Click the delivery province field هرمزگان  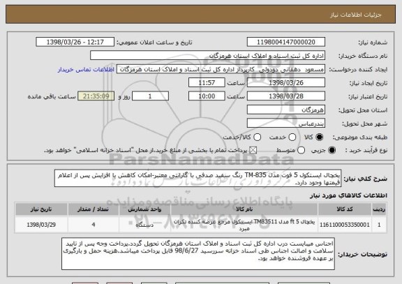(x=286, y=110)
